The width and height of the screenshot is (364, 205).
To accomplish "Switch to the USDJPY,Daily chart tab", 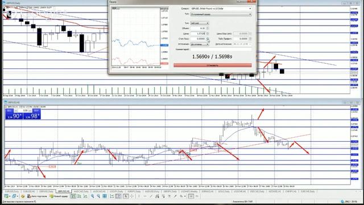I will point(116,191).
